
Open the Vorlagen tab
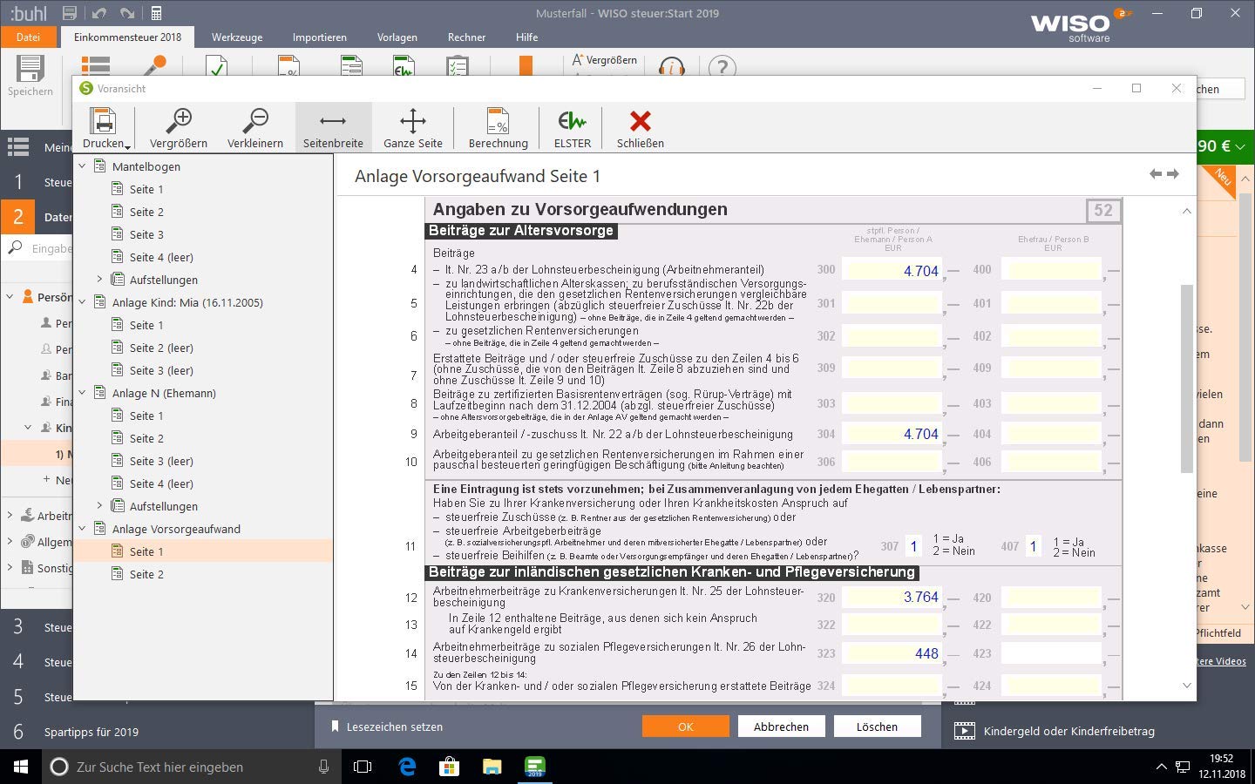click(x=397, y=37)
